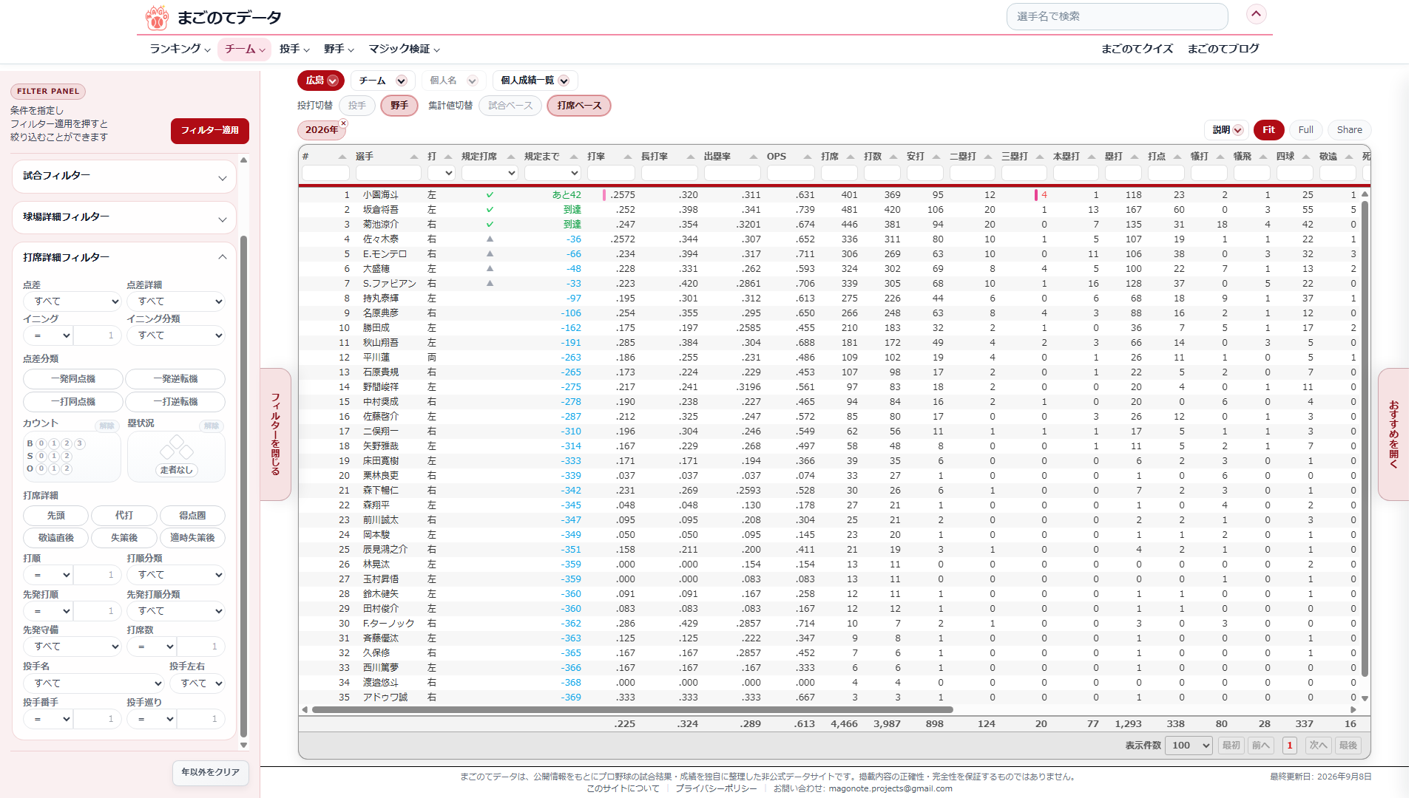
Task: Open the ランキング menu
Action: (180, 49)
